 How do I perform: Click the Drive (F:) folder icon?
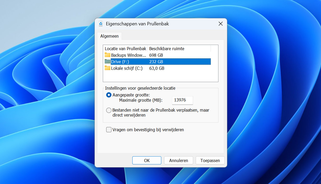coord(108,61)
